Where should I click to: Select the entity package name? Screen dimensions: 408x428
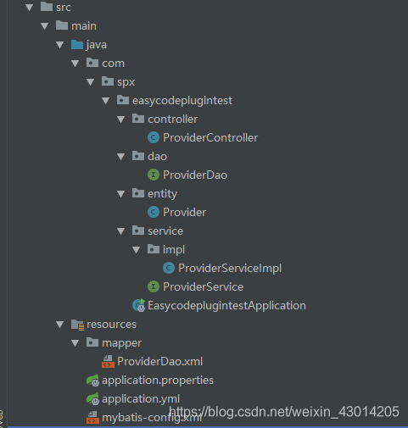click(162, 194)
